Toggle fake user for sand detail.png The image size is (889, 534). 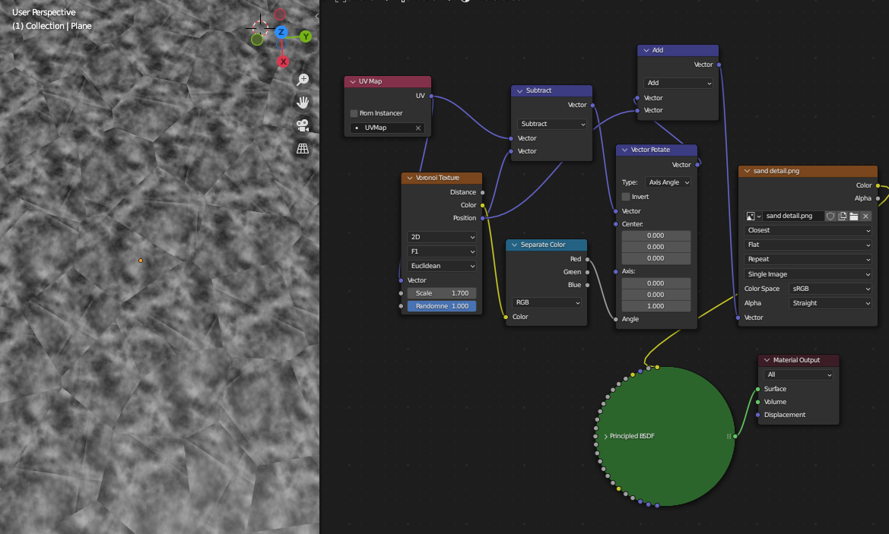[829, 216]
